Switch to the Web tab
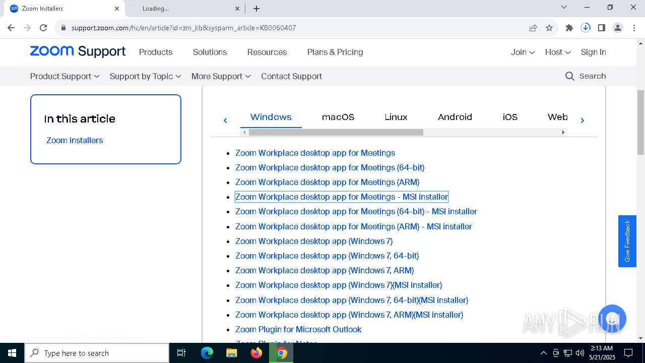 tap(557, 117)
